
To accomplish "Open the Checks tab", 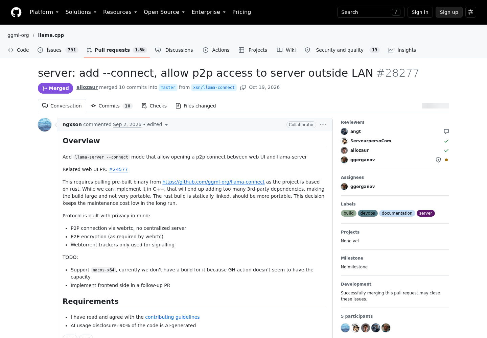I will pyautogui.click(x=154, y=106).
